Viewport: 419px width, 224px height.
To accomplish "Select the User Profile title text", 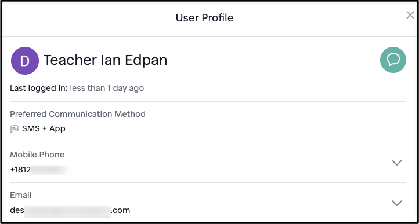I will pos(204,18).
